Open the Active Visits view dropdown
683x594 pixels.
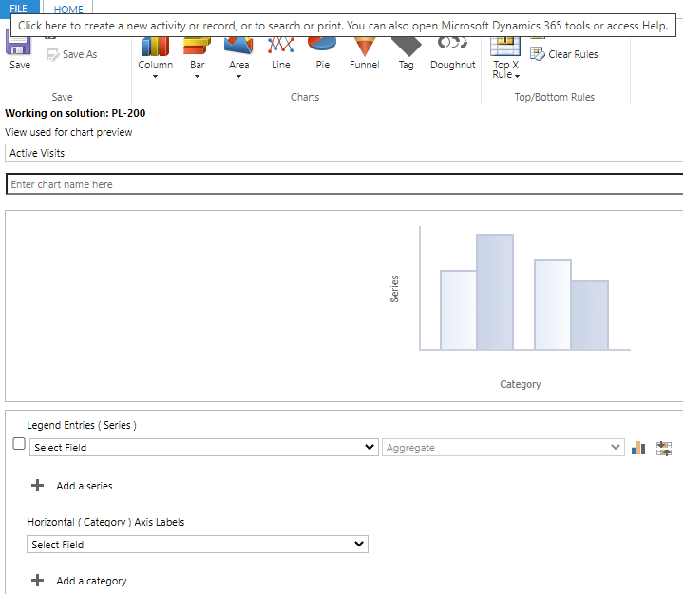(x=344, y=153)
